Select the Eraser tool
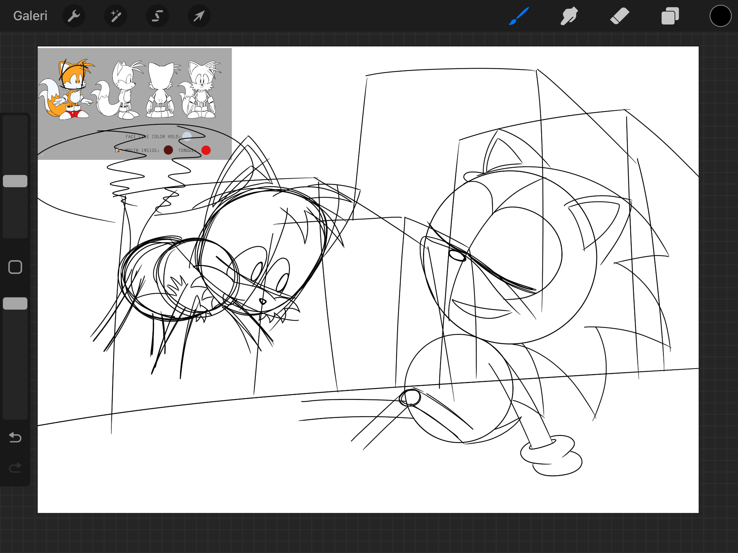The height and width of the screenshot is (553, 738). coord(620,16)
